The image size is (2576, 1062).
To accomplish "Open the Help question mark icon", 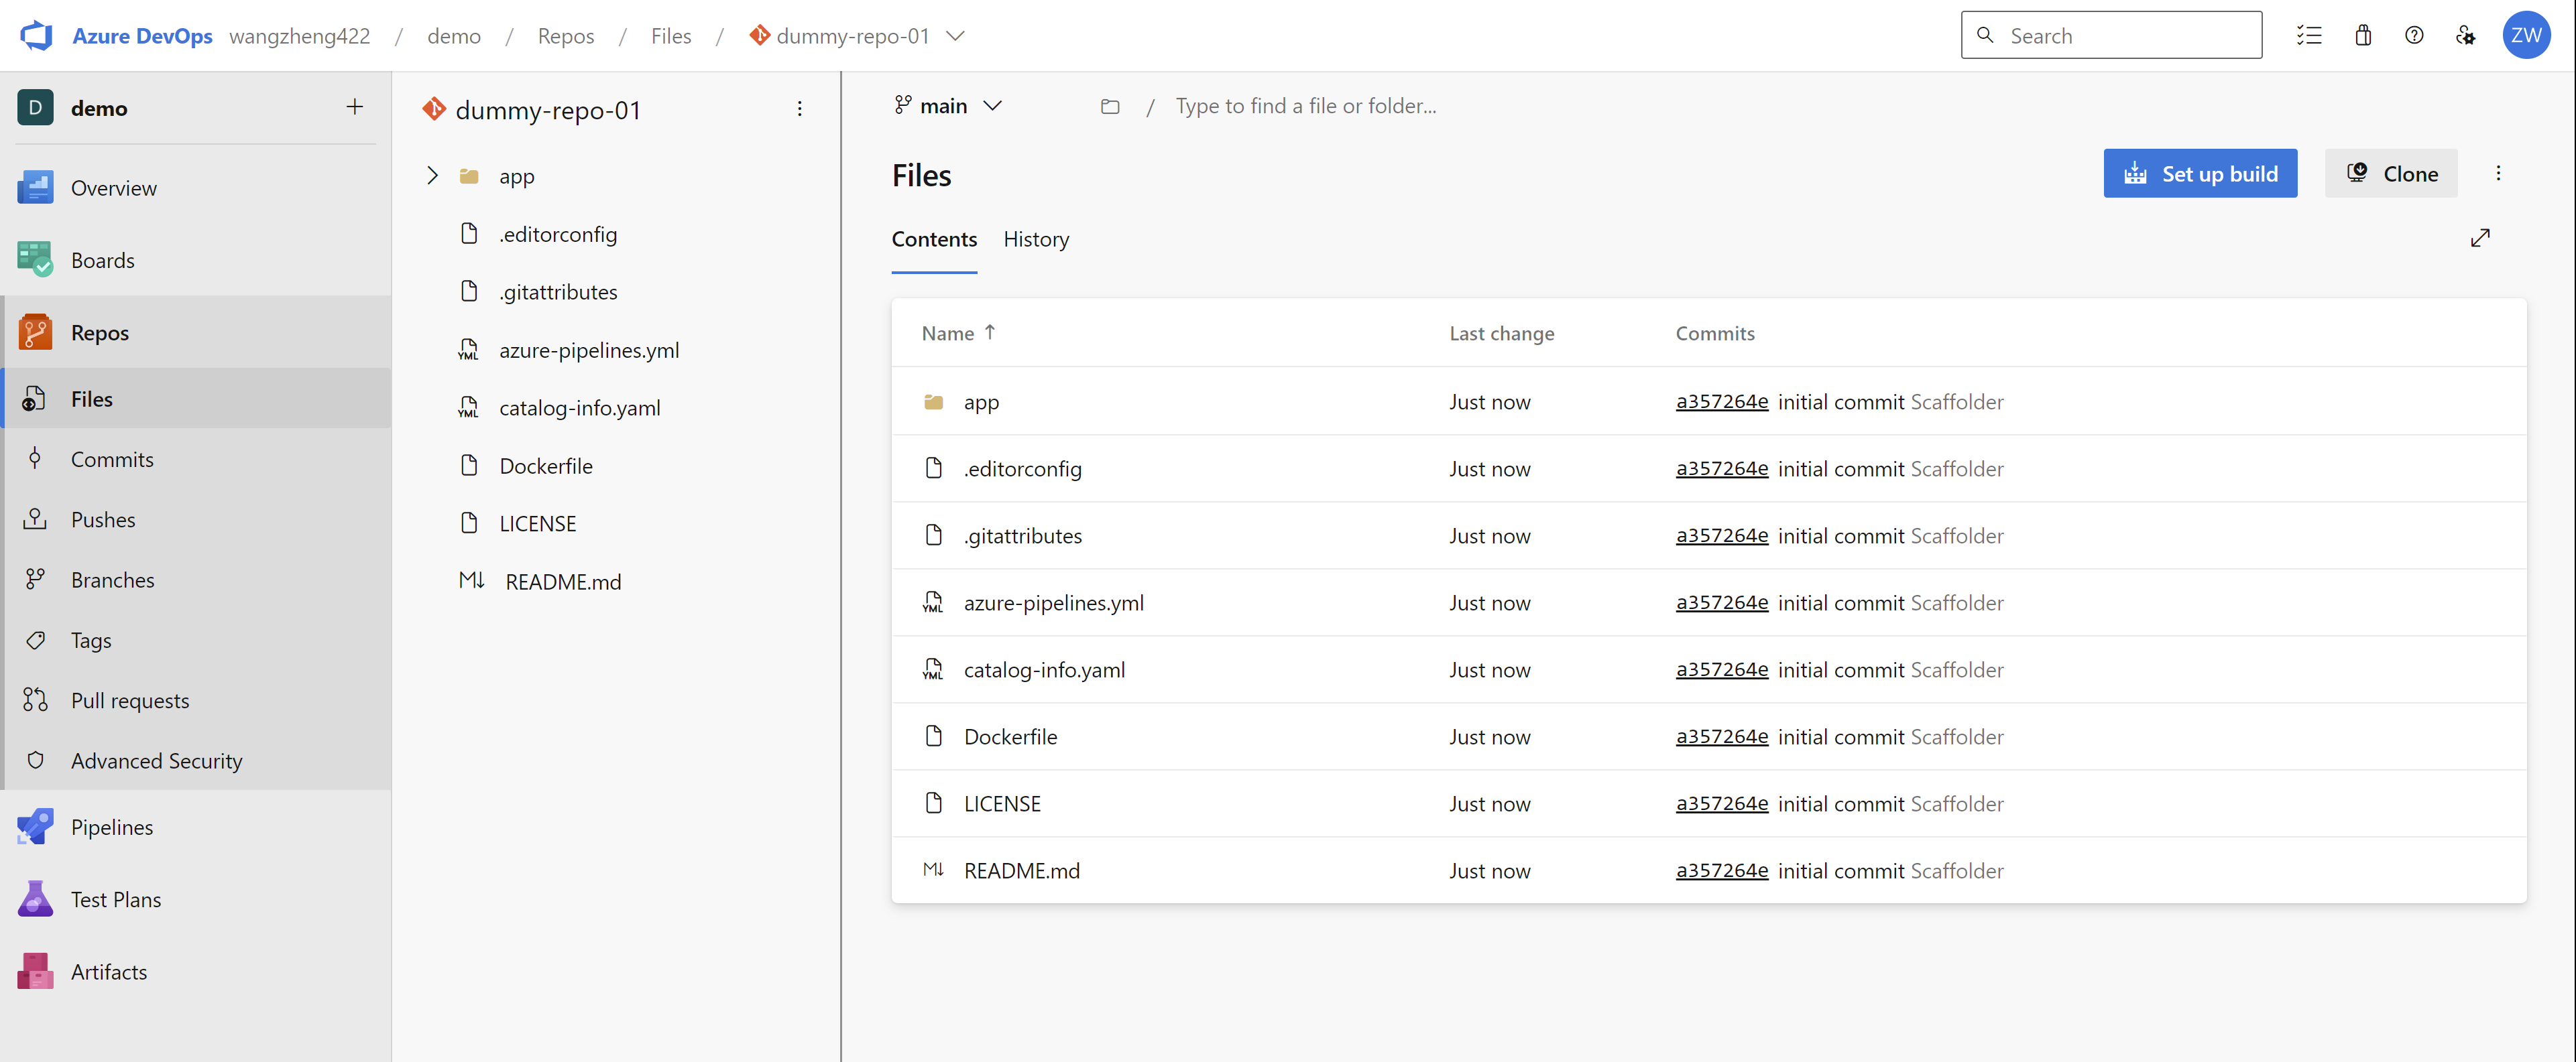I will 2413,36.
